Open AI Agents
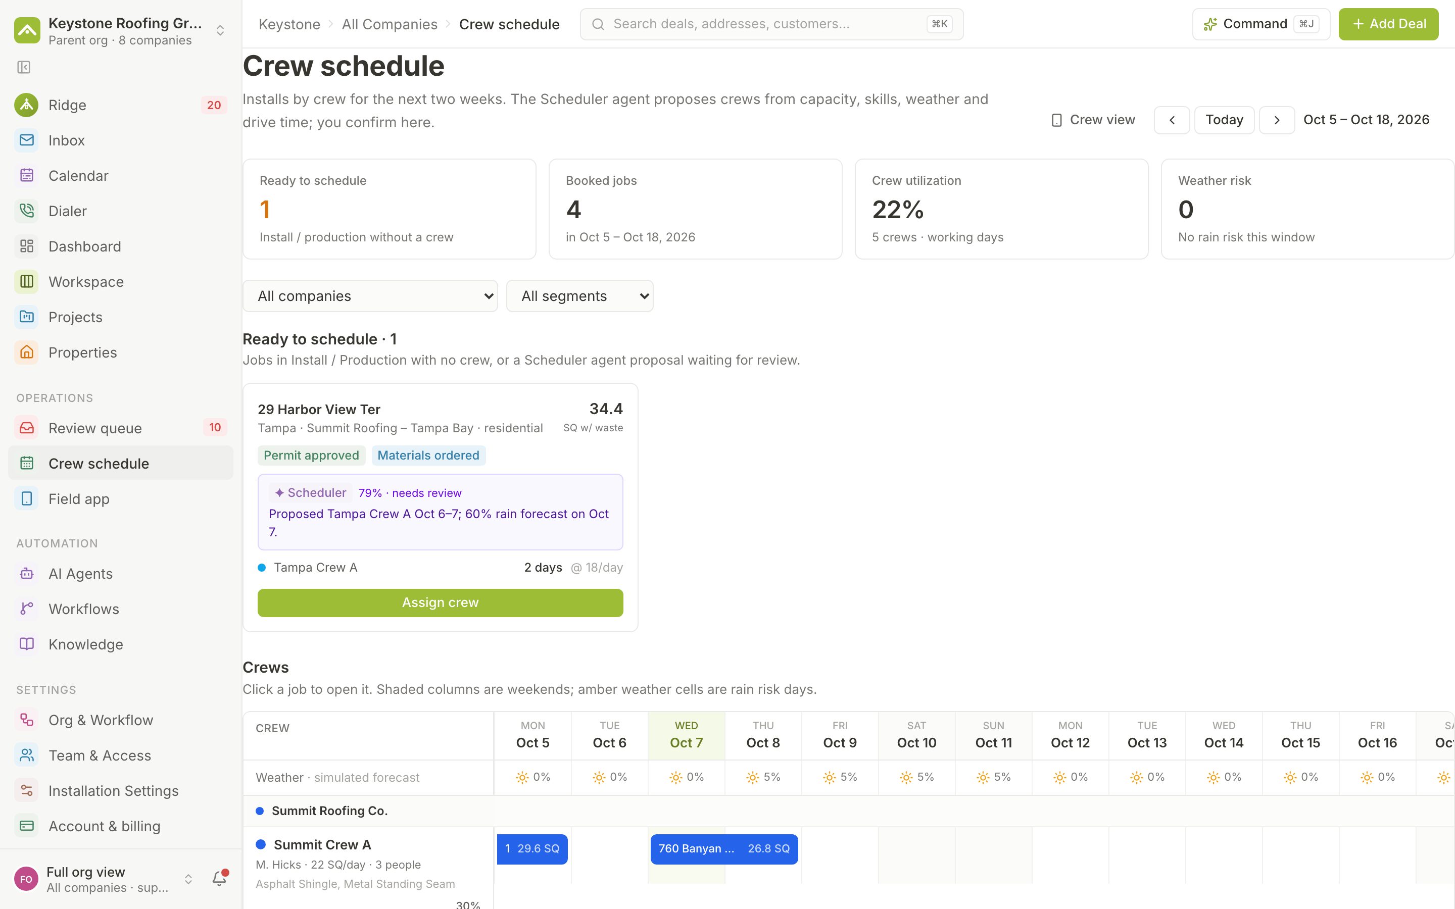This screenshot has width=1455, height=909. tap(120, 574)
